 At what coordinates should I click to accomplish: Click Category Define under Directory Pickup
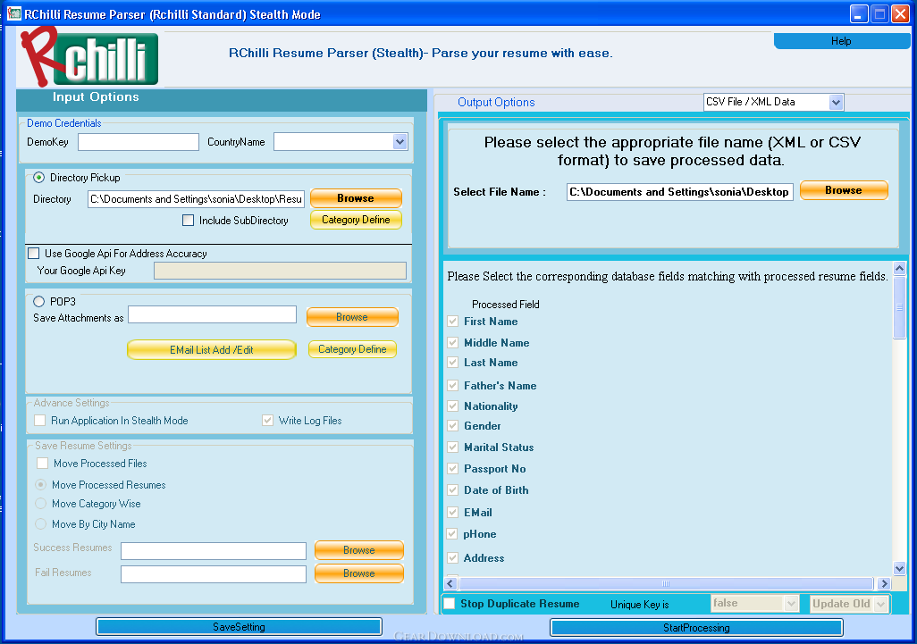(x=356, y=220)
